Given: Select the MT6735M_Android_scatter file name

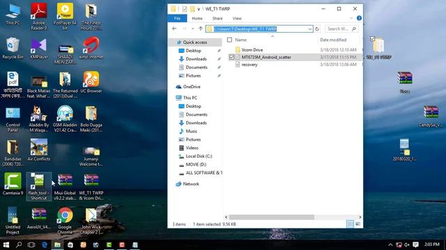Looking at the screenshot, I should pos(266,57).
